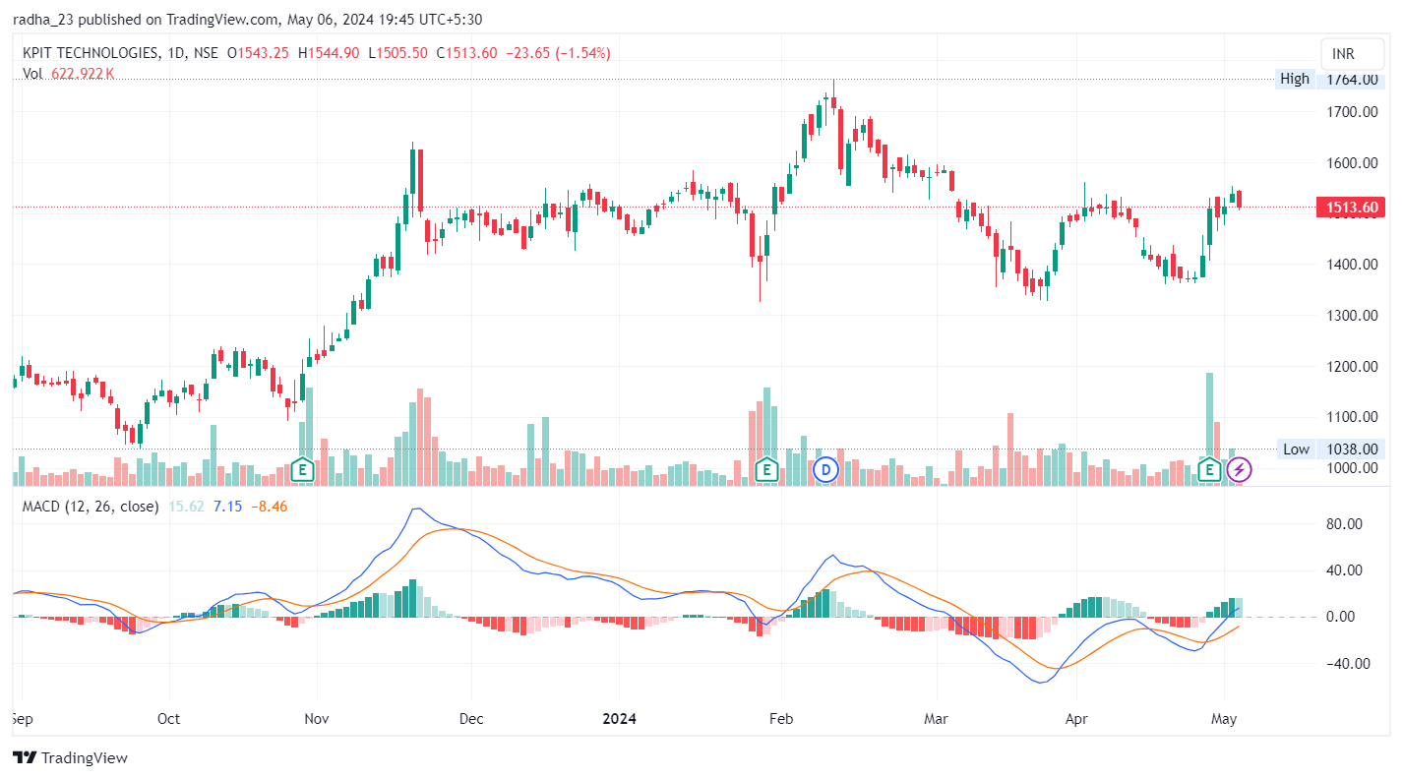This screenshot has height=779, width=1403.
Task: Open the TradingView logo link
Action: coord(70,757)
